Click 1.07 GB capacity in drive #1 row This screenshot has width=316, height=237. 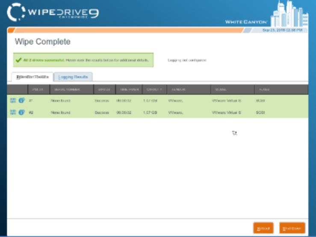(x=150, y=101)
